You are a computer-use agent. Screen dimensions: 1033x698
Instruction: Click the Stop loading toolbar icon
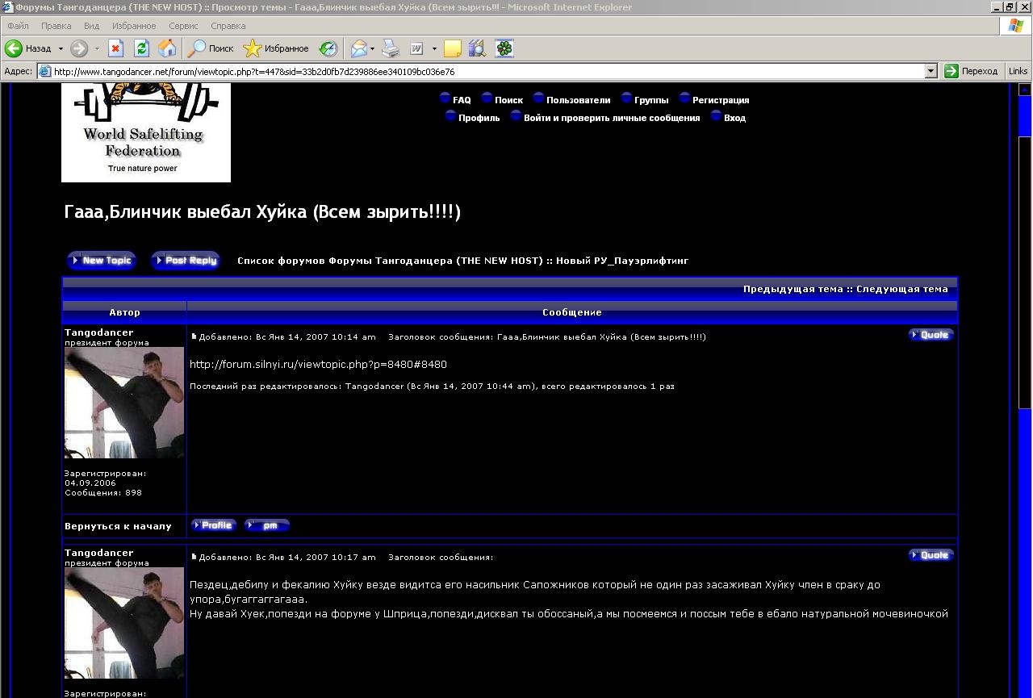pyautogui.click(x=115, y=48)
